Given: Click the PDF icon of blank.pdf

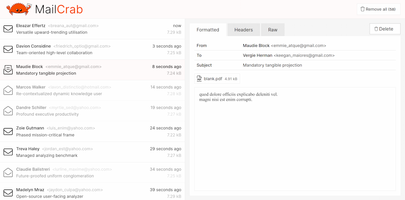Looking at the screenshot, I should pyautogui.click(x=199, y=79).
